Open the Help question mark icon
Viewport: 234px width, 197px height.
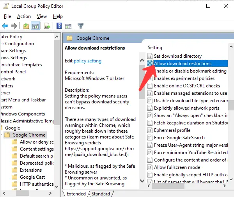click(x=59, y=26)
